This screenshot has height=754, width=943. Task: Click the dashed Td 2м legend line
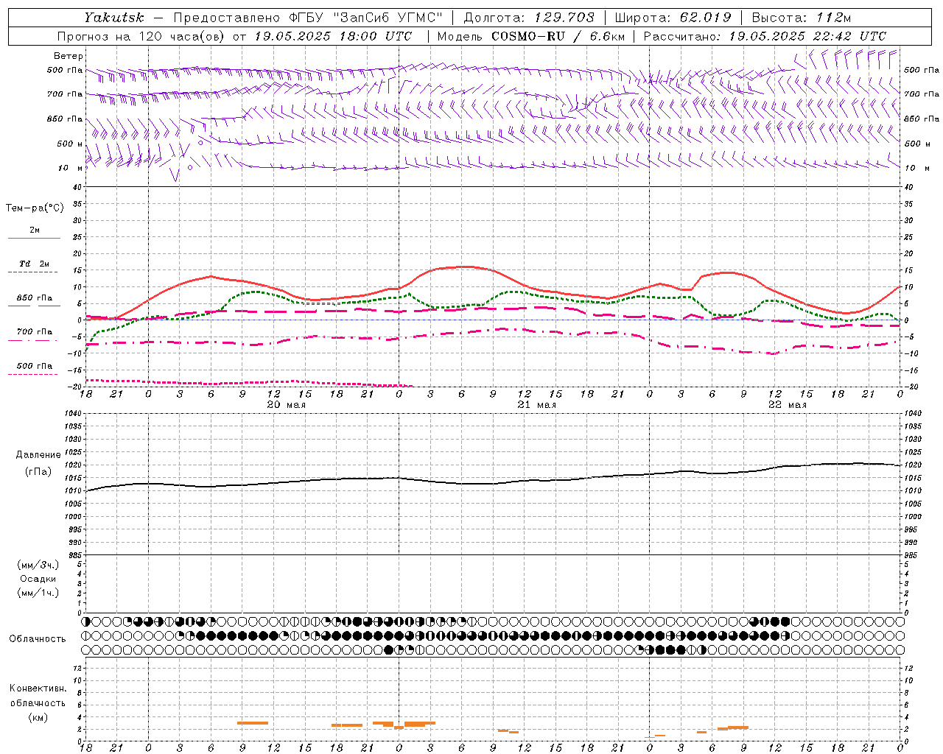(x=32, y=272)
